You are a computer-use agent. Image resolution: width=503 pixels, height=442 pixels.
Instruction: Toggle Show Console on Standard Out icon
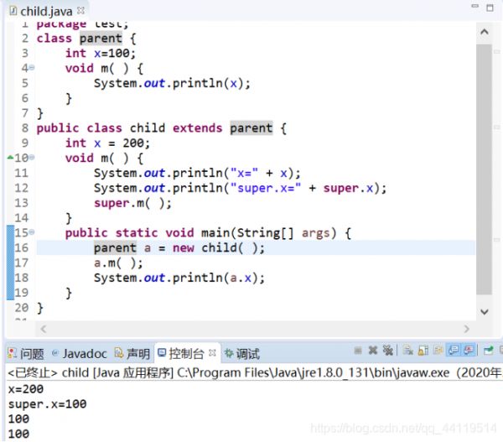[x=454, y=351]
